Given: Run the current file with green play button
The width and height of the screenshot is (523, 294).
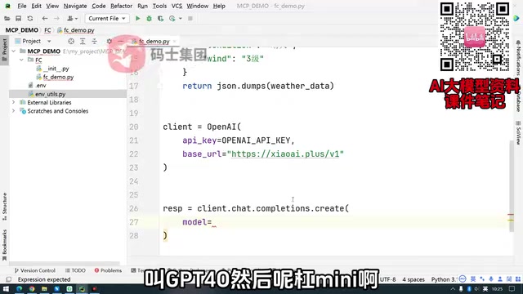Looking at the screenshot, I should (137, 18).
